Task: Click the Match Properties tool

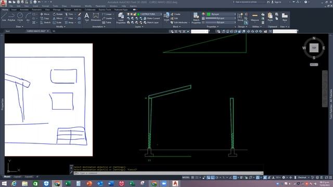Action: coord(196,18)
